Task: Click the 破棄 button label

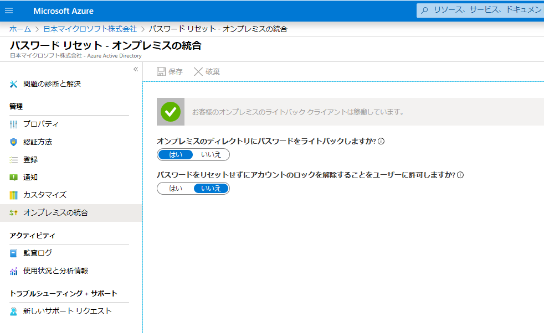Action: [212, 71]
